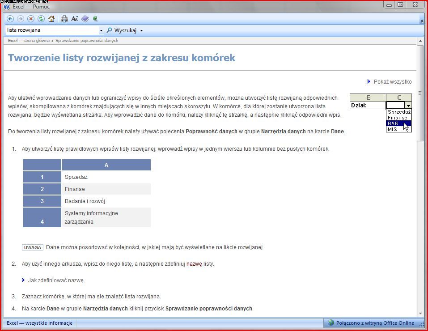Click 'Excel — wszystkie informacje' status button

click(x=39, y=323)
